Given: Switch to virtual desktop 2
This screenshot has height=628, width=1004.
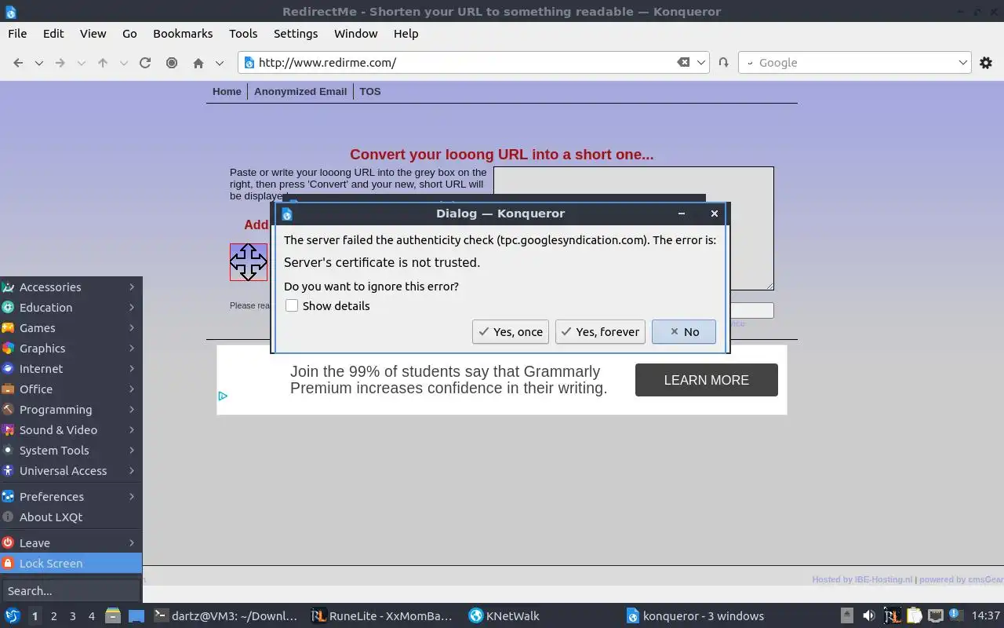Looking at the screenshot, I should point(53,616).
